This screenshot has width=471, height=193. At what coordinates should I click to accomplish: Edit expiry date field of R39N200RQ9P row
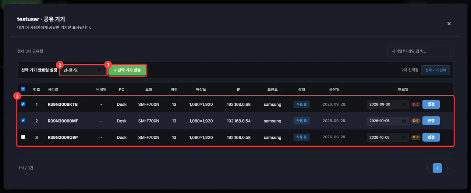click(387, 138)
